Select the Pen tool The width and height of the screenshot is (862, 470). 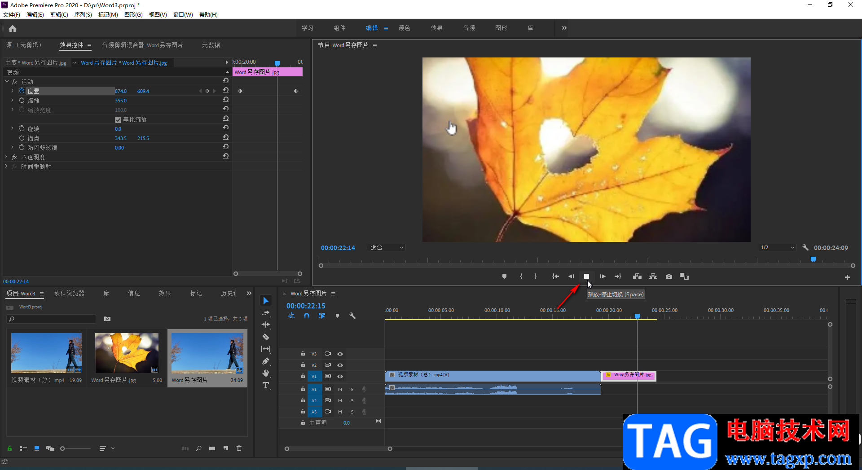click(266, 361)
